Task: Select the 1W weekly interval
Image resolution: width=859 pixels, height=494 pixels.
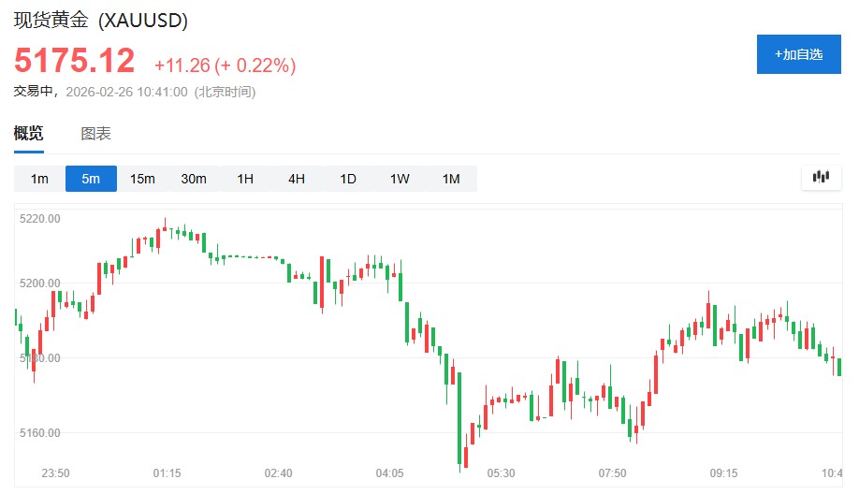Action: (x=400, y=179)
